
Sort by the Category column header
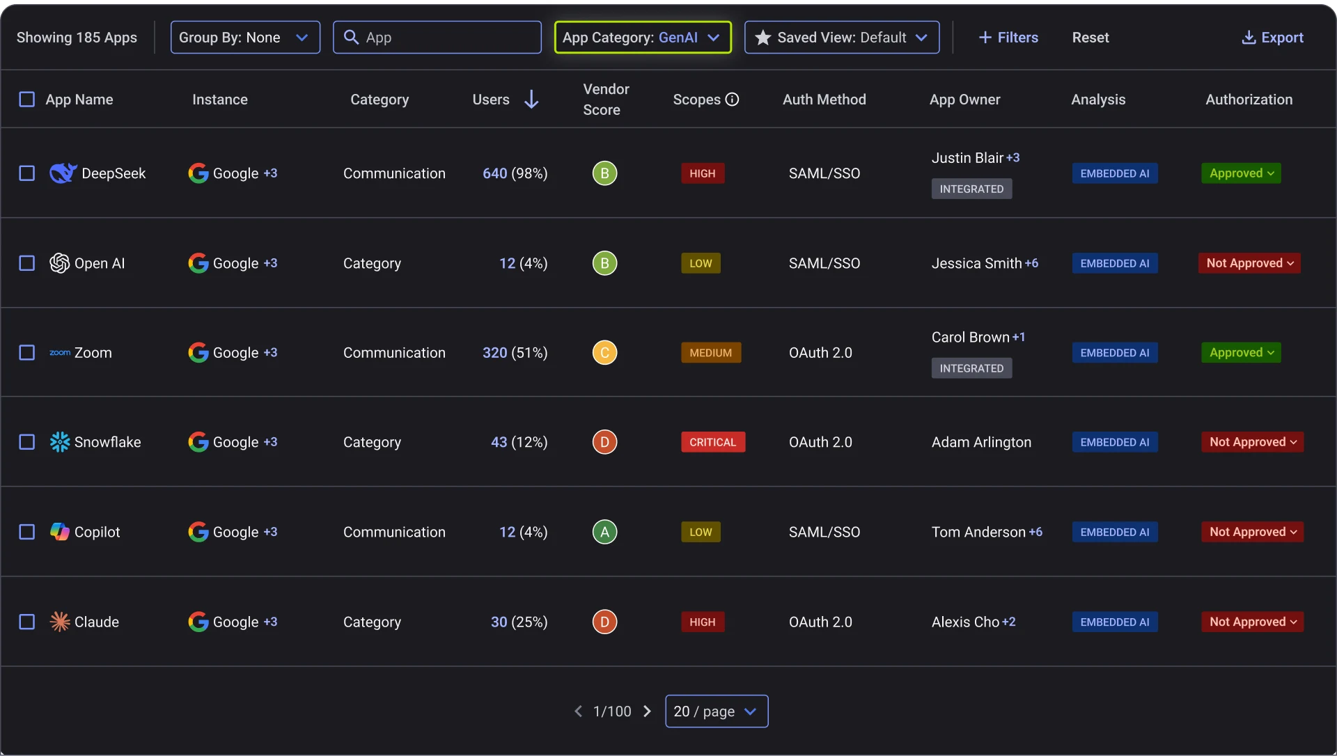click(x=380, y=100)
